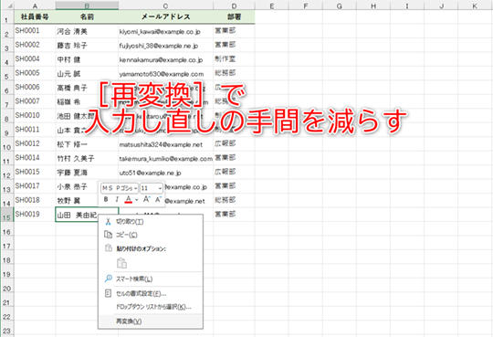The image size is (493, 337).
Task: Select cell containing SH0005
Action: pos(35,73)
